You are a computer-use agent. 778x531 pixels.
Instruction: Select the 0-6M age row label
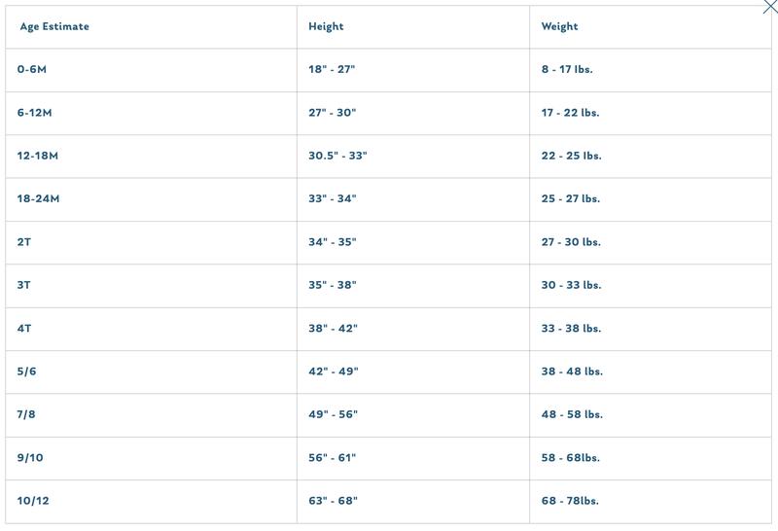(32, 70)
